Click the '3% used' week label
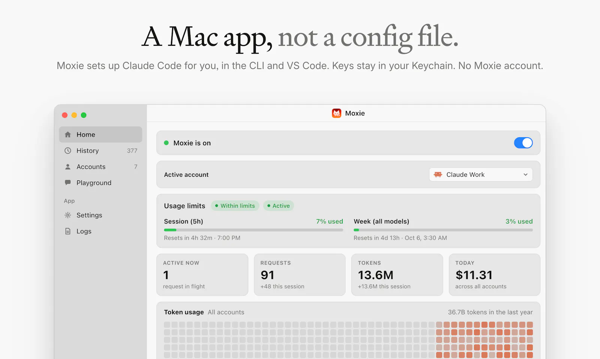 coord(519,221)
